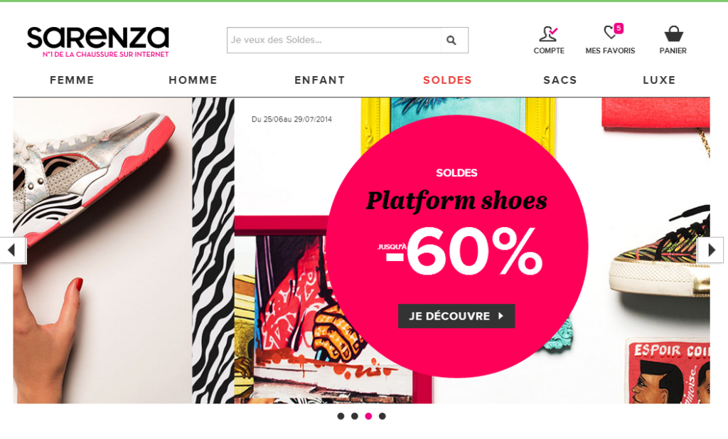Click the Sarenza logo
The width and height of the screenshot is (728, 439).
(x=98, y=42)
